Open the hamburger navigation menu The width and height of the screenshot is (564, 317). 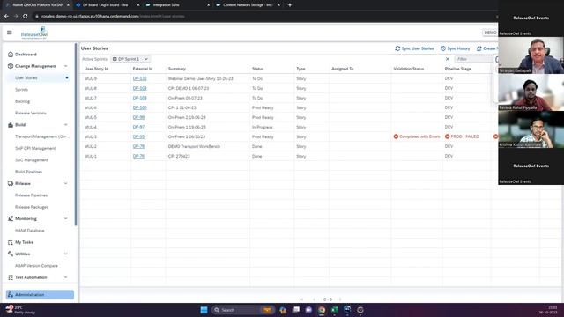[10, 33]
